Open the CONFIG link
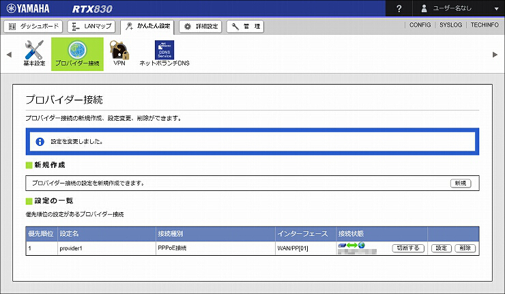Viewport: 505px width, 294px height. point(420,25)
